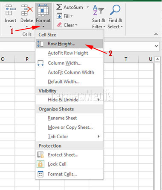Choose Protect Sheet... menu entry
The height and width of the screenshot is (190, 162).
tap(69, 155)
